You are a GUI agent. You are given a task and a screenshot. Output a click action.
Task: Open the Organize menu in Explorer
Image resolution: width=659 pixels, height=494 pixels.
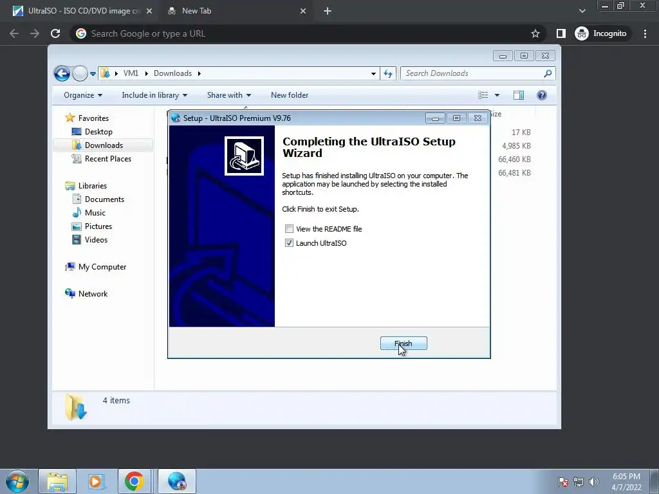pos(83,95)
